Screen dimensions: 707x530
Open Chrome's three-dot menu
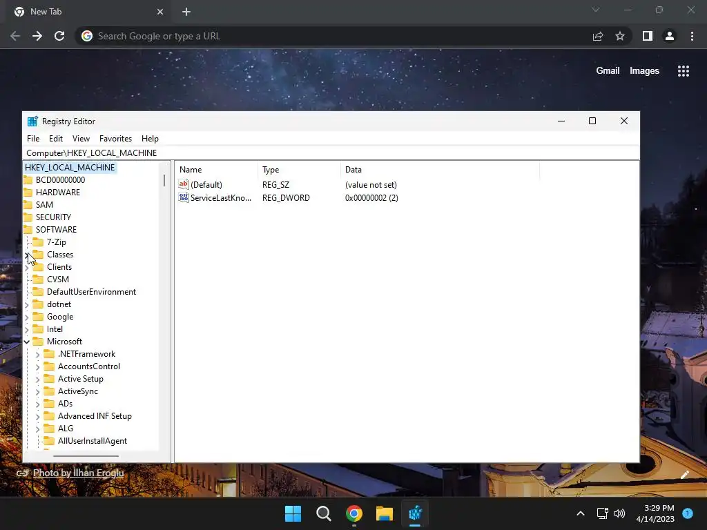[692, 36]
